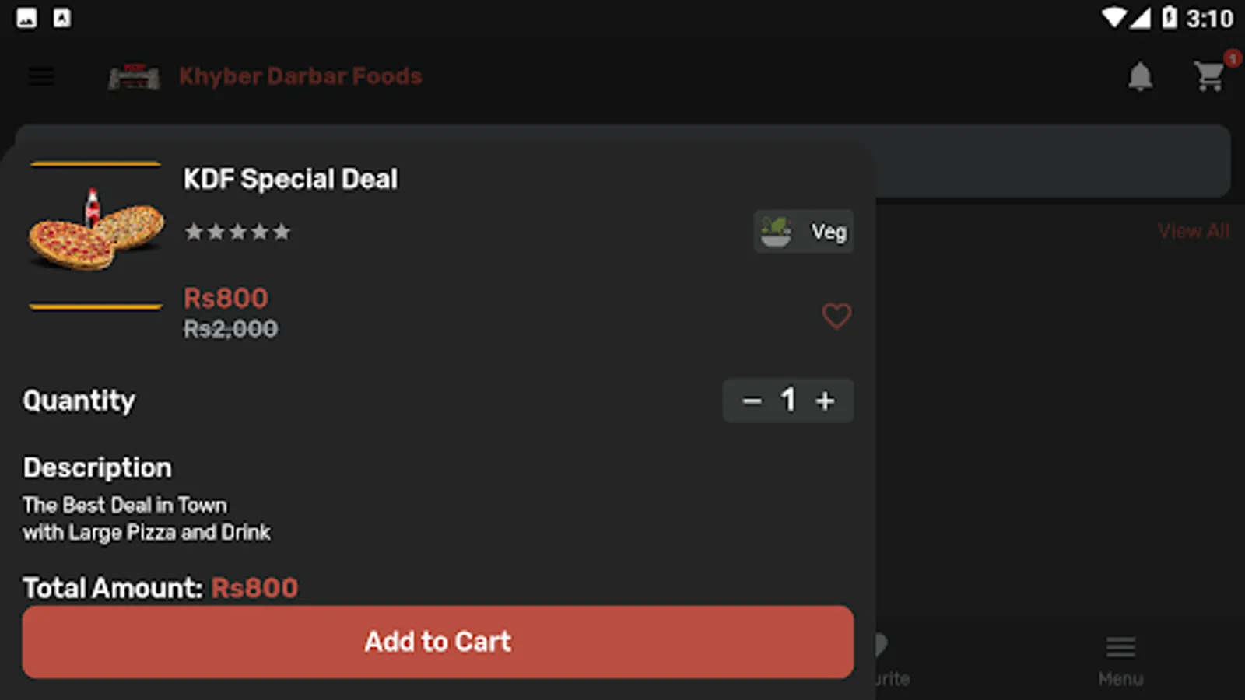
Task: Tap the five-star rating row
Action: pos(237,232)
